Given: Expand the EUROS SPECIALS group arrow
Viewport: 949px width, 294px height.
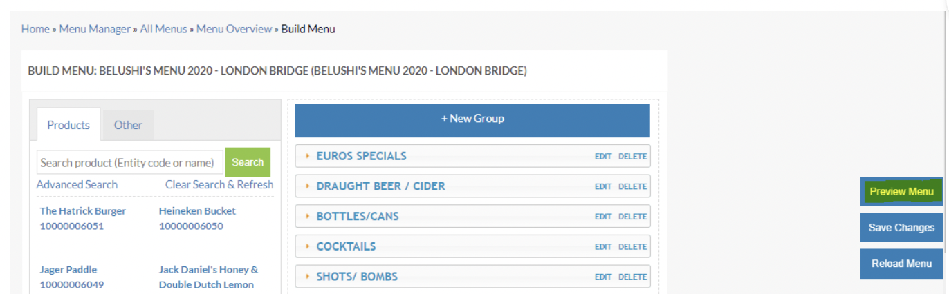Looking at the screenshot, I should click(307, 156).
